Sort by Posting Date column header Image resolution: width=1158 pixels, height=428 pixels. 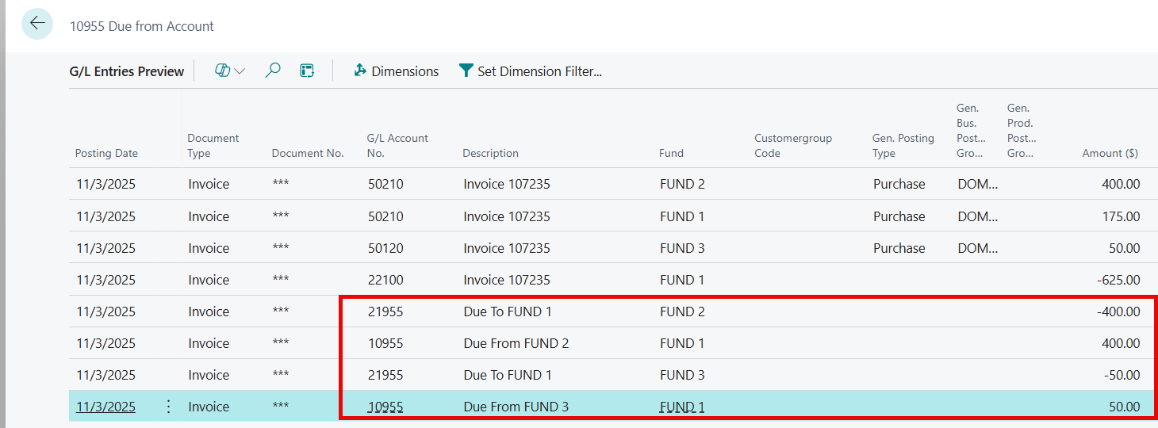pos(106,153)
